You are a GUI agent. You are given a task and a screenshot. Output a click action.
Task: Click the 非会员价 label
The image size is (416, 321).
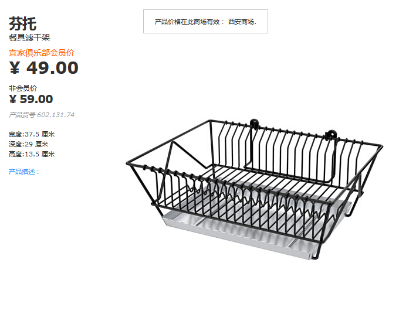[23, 88]
